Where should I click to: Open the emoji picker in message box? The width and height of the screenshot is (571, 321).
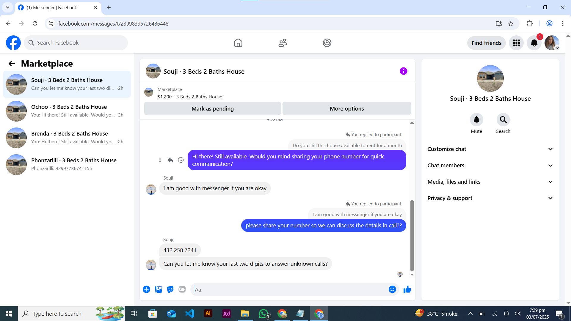392,289
